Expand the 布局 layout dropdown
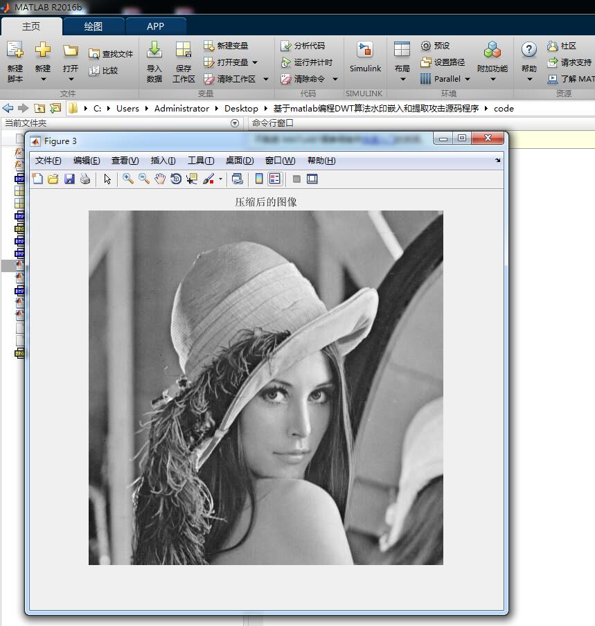Image resolution: width=595 pixels, height=626 pixels. [x=402, y=80]
